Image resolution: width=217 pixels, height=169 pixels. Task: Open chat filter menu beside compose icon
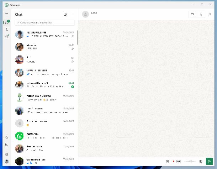click(73, 14)
